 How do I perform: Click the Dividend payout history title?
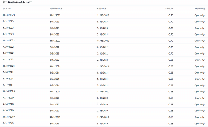[17, 2]
